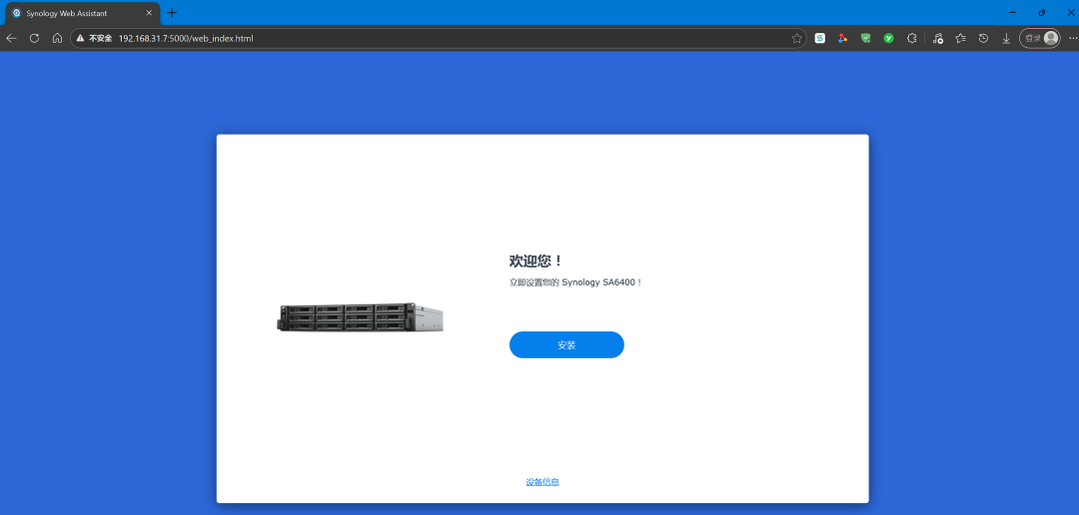This screenshot has width=1079, height=515.
Task: Open the teal S extension icon
Action: pos(820,39)
